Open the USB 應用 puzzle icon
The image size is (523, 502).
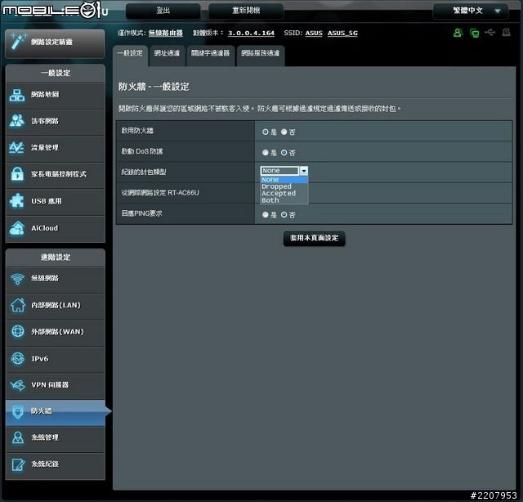click(x=18, y=201)
